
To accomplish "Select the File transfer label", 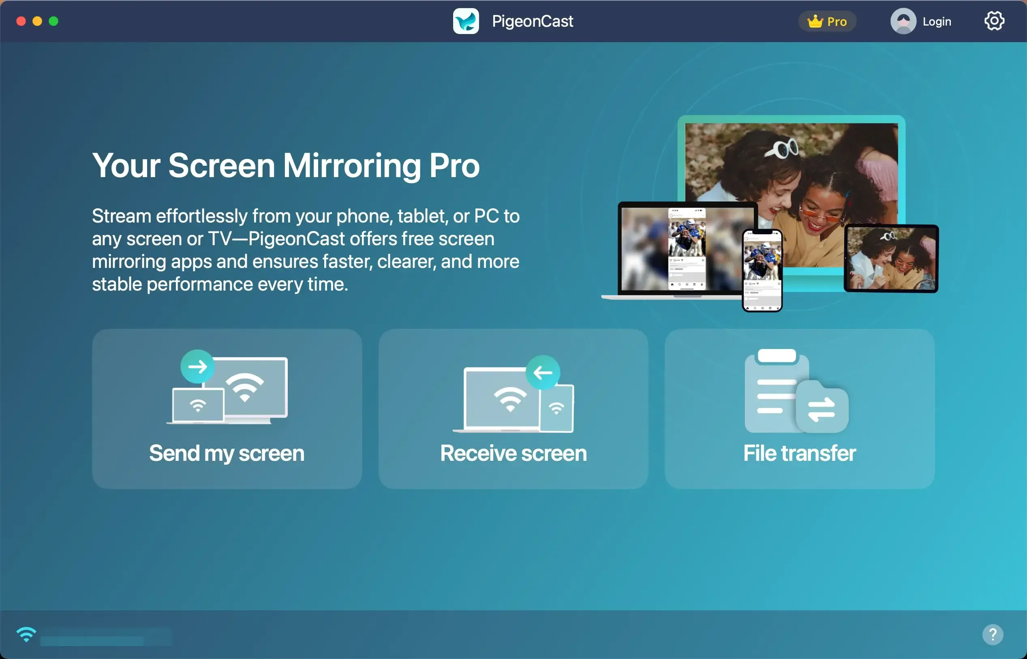I will [799, 453].
